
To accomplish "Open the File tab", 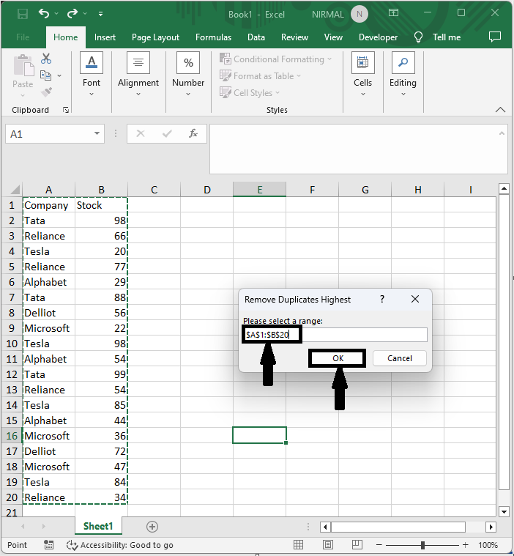I will pos(23,37).
